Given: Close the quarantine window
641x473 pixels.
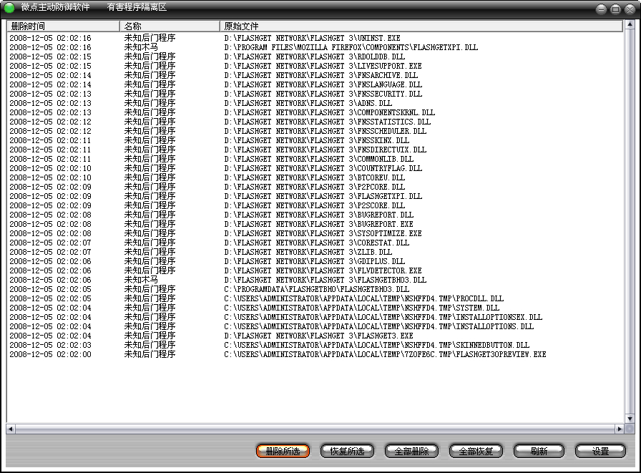Looking at the screenshot, I should click(628, 9).
